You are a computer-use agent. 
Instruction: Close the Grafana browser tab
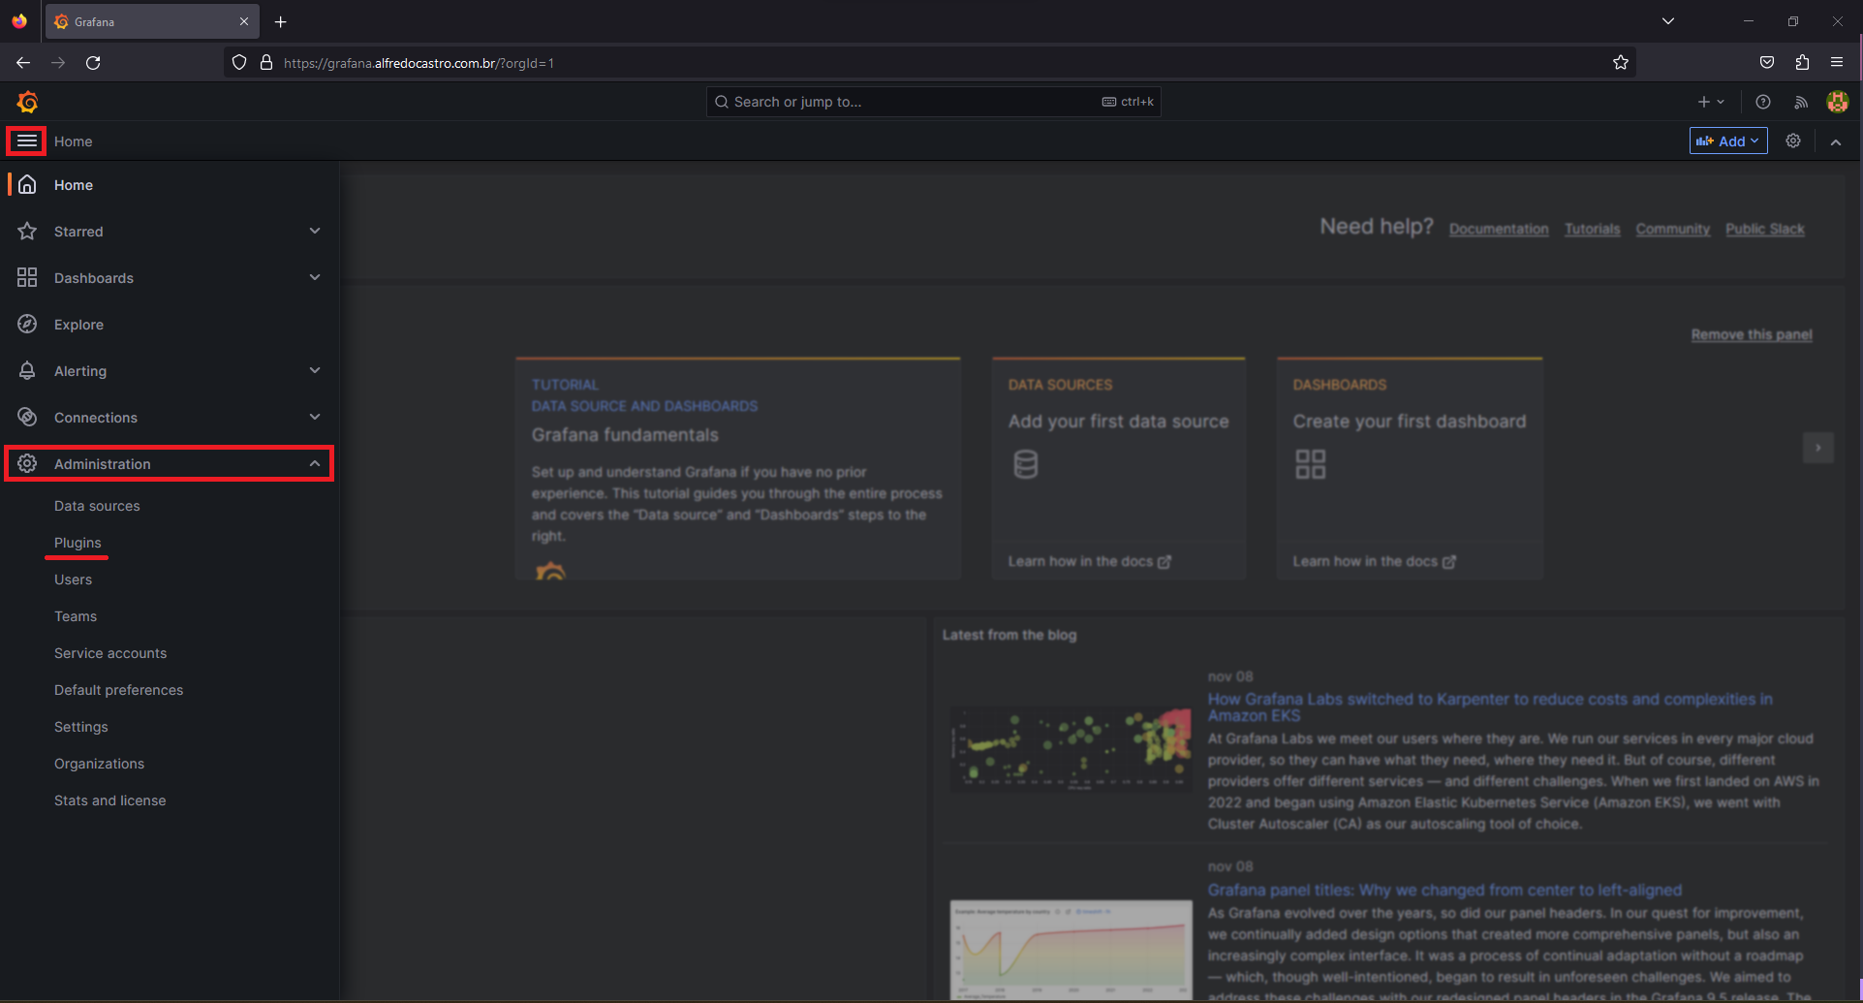click(244, 21)
